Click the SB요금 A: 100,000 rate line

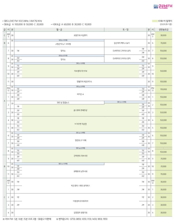point(23,24)
